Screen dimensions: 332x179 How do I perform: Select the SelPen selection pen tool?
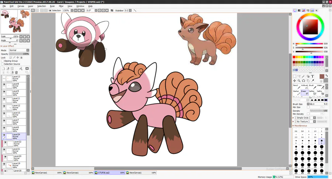pyautogui.click(x=312, y=93)
